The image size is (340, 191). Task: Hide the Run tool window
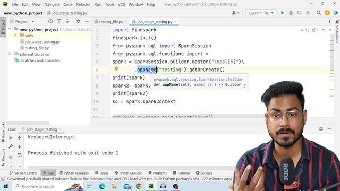click(x=329, y=129)
